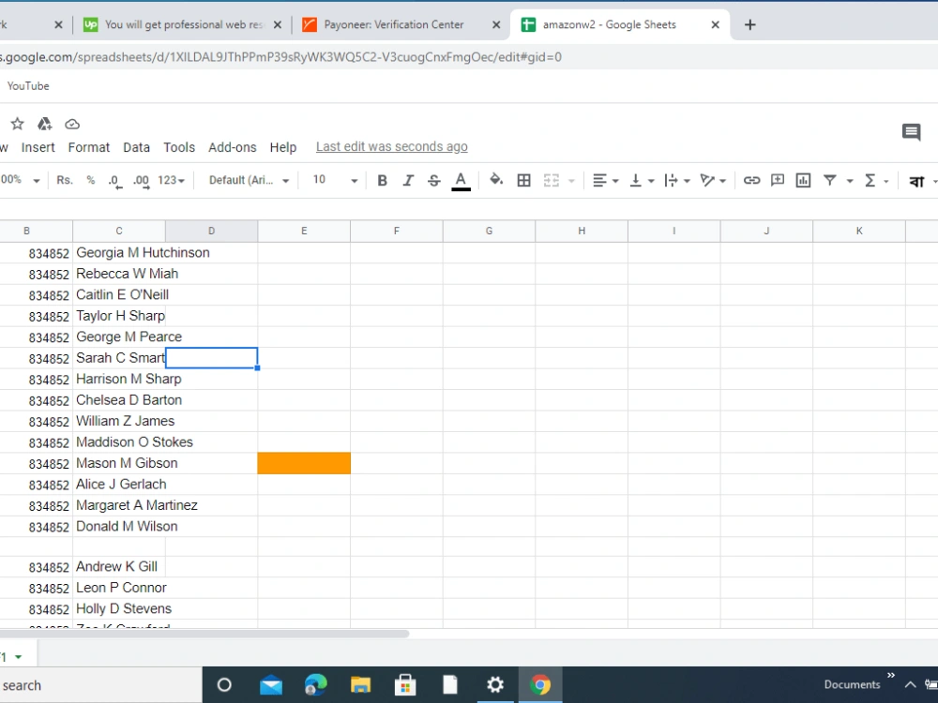Check the cloud document status icon

coord(72,124)
